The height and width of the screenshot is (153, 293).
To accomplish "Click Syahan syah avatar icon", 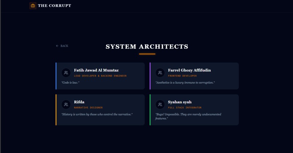I will tap(160, 104).
